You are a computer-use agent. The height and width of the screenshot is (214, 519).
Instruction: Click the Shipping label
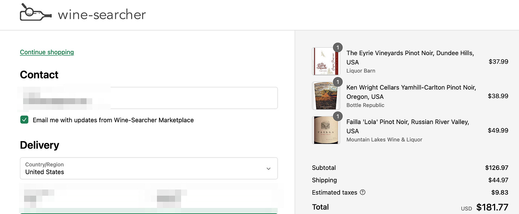[x=324, y=180]
